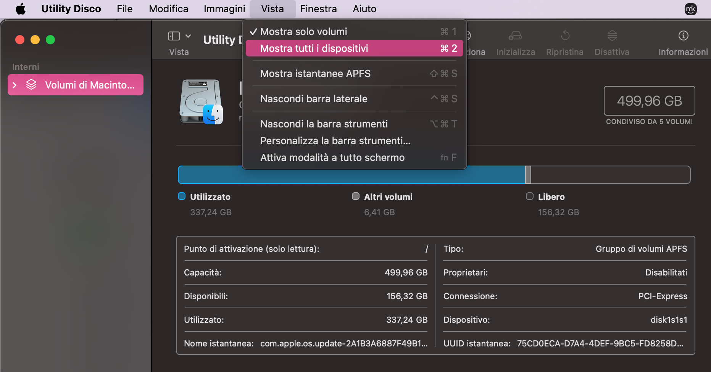The width and height of the screenshot is (711, 372).
Task: Click the Dispositivo disk1s1s1 row
Action: [565, 320]
